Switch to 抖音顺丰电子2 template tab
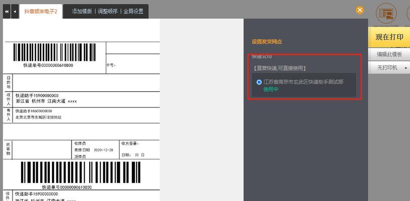 [41, 12]
